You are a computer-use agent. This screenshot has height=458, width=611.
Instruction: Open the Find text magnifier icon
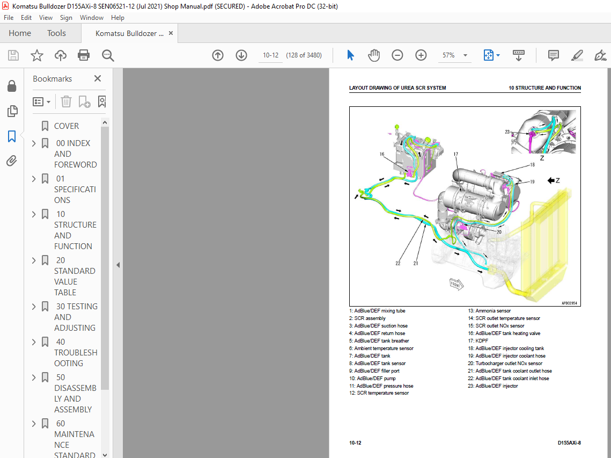coord(107,55)
